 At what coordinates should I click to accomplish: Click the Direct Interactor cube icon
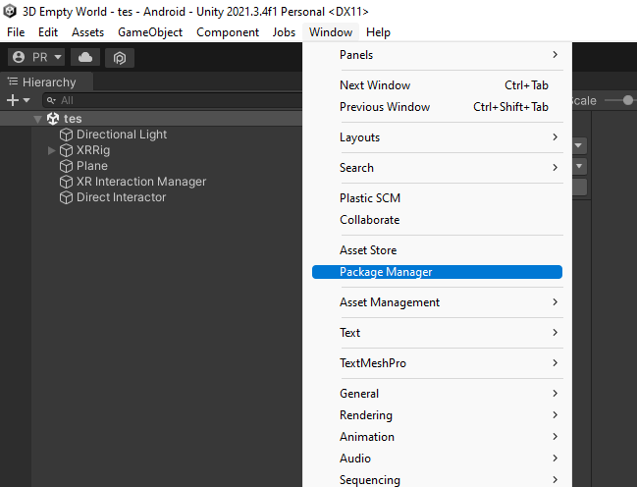coord(67,197)
